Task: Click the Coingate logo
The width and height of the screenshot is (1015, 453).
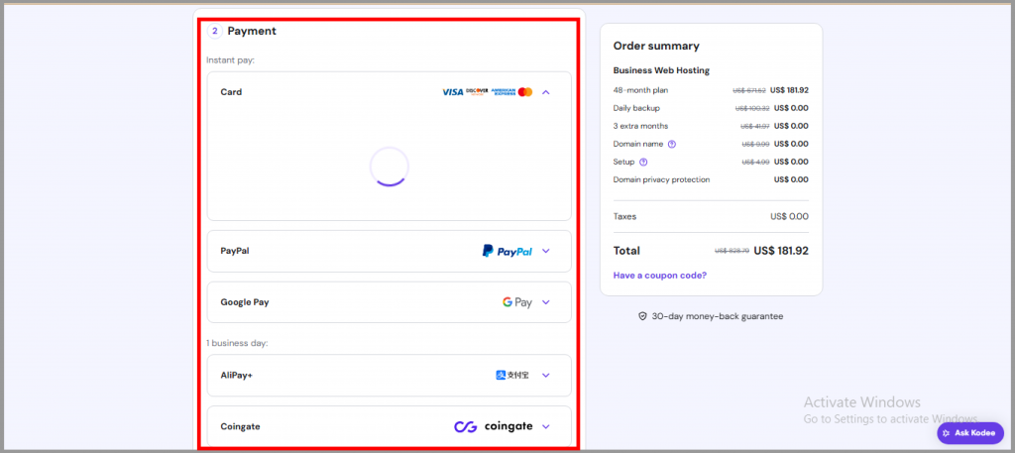Action: coord(494,426)
